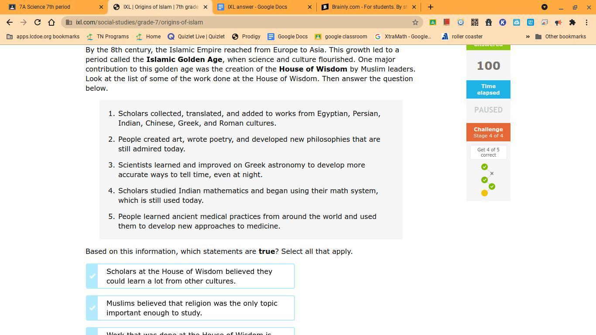596x335 pixels.
Task: Bookmark this page with the star icon
Action: pyautogui.click(x=415, y=22)
